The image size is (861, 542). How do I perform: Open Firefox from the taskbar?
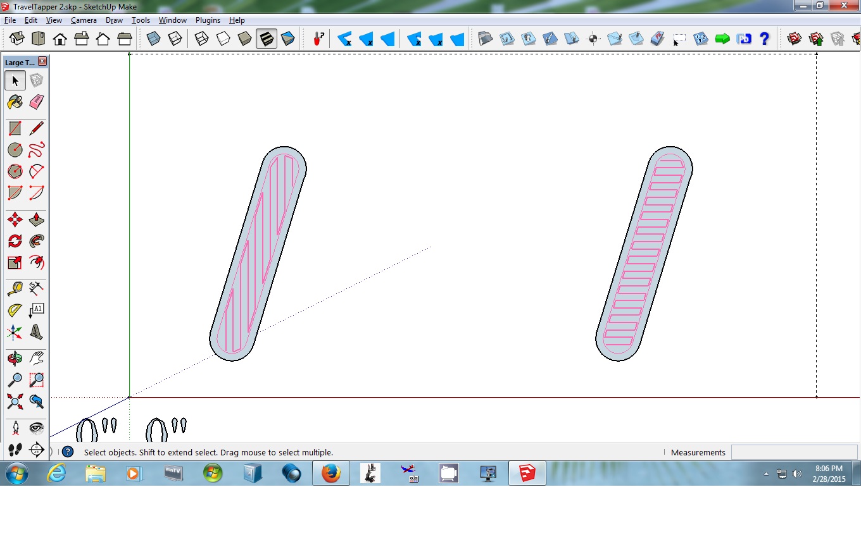point(330,473)
